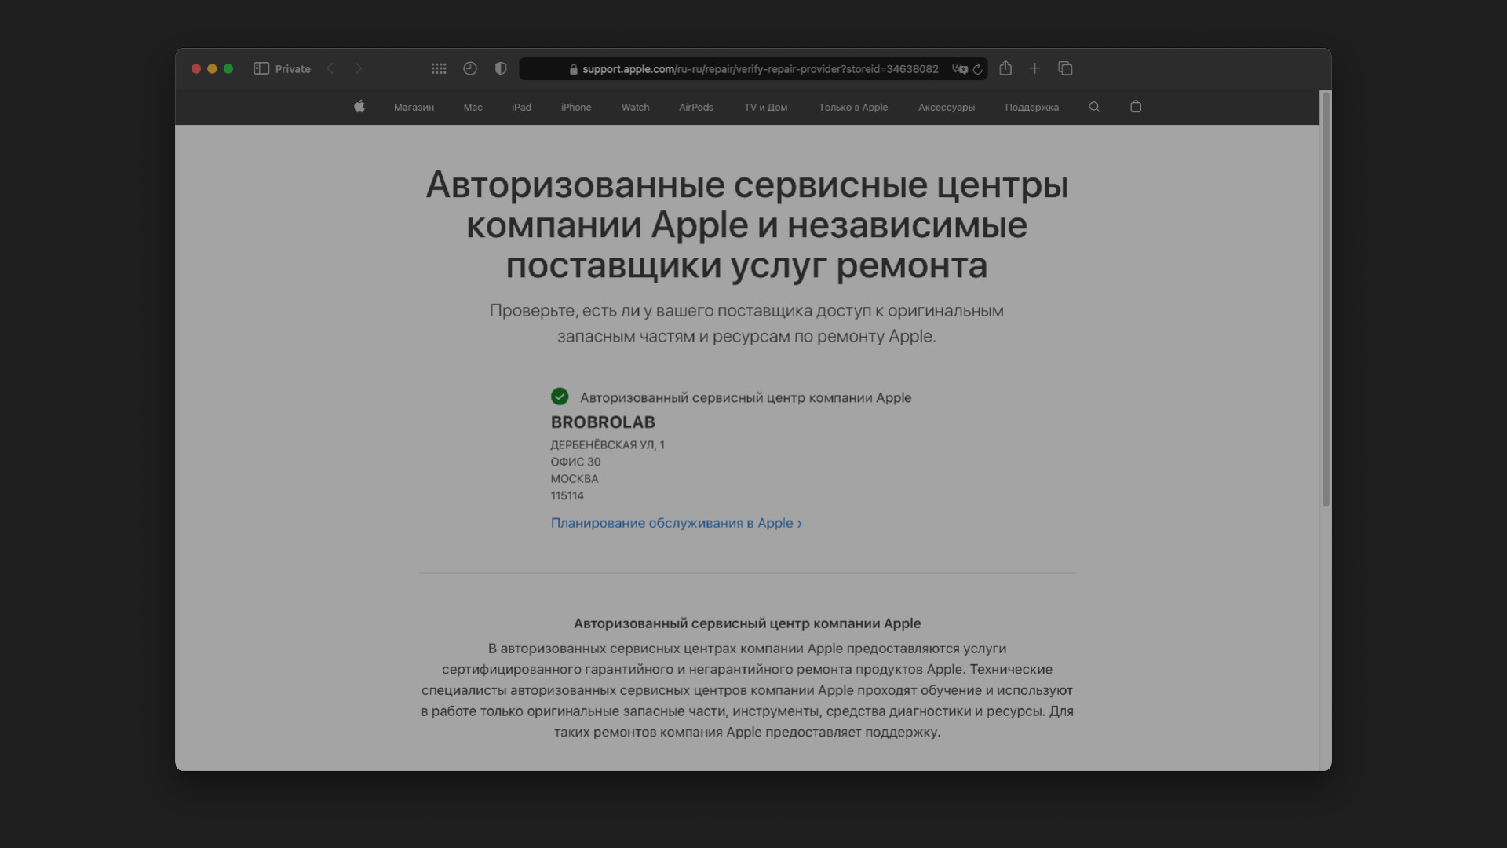The image size is (1507, 848).
Task: Open a new tab with plus icon
Action: click(1035, 69)
